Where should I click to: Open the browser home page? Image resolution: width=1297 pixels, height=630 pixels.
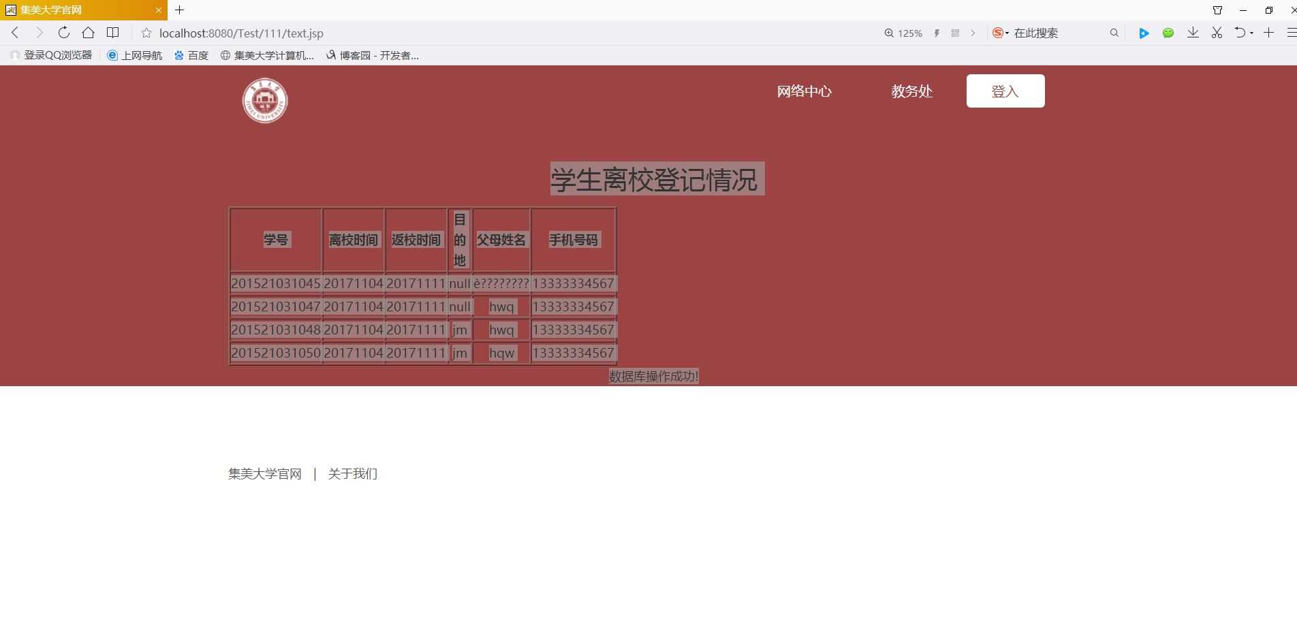[88, 33]
